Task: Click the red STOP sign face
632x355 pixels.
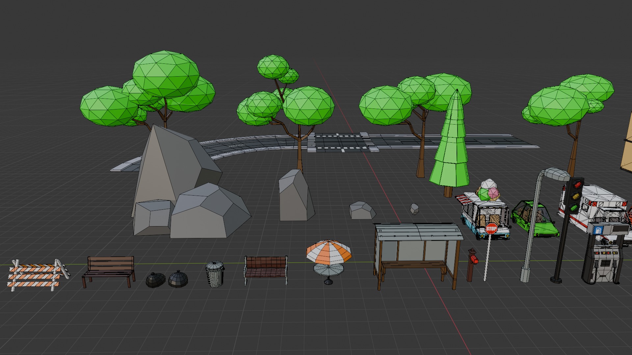Action: point(491,229)
